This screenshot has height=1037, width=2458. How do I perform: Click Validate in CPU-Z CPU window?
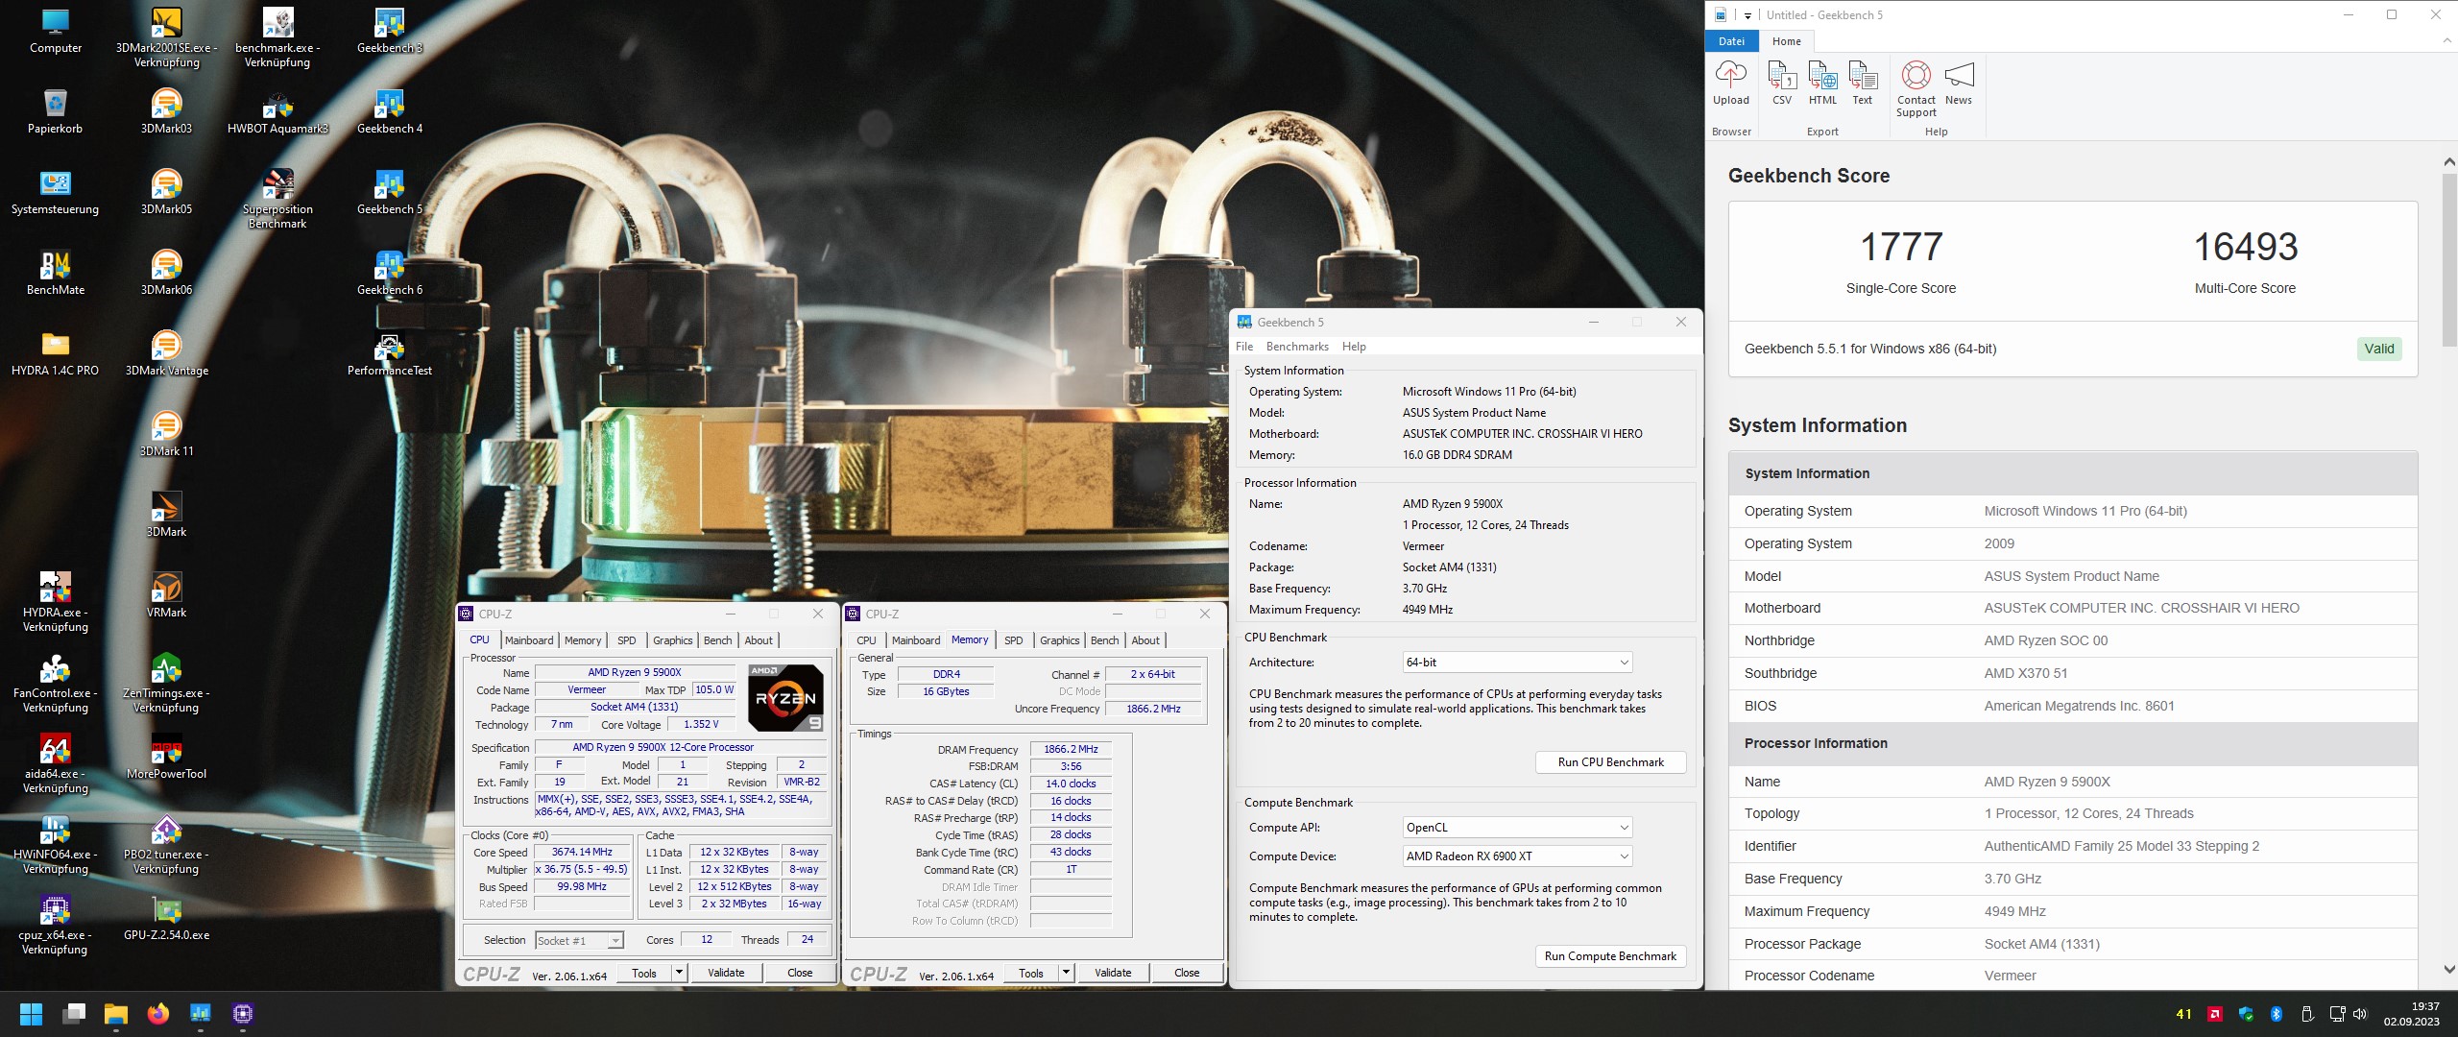pos(726,973)
